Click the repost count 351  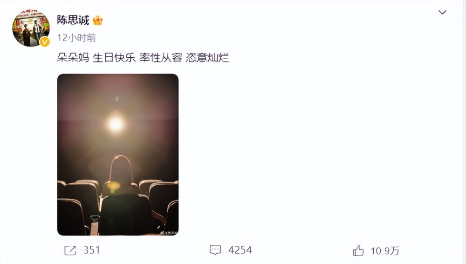click(x=91, y=250)
